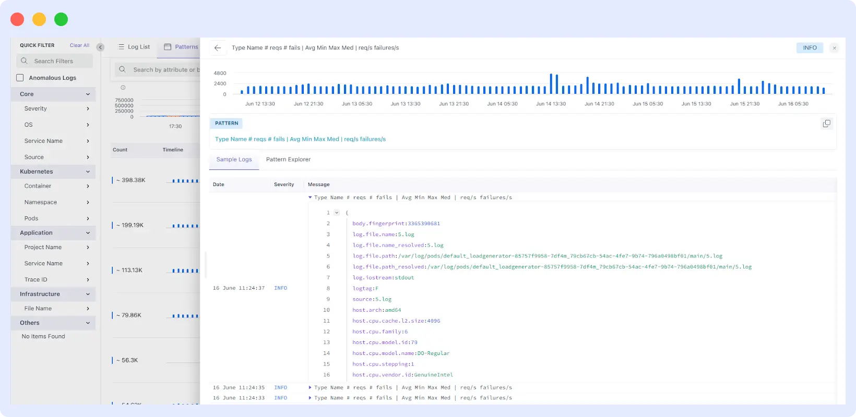The image size is (856, 417).
Task: Open the Sample Logs tab
Action: [x=234, y=160]
